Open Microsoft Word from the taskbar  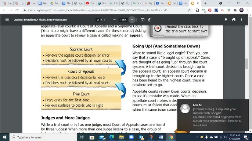click(x=161, y=137)
